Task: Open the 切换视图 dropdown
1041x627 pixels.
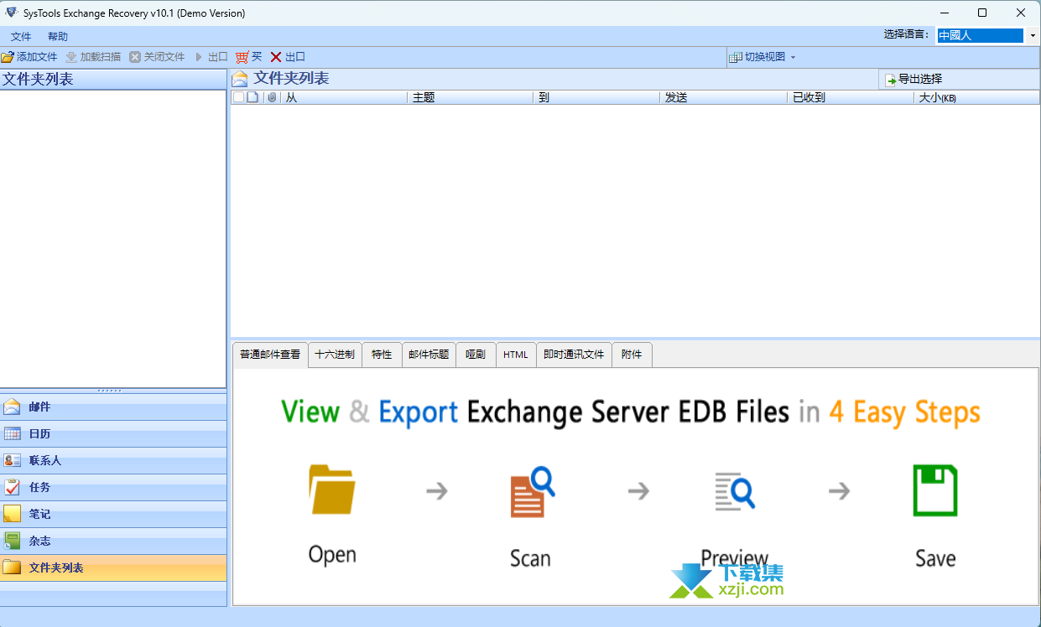Action: (x=763, y=57)
